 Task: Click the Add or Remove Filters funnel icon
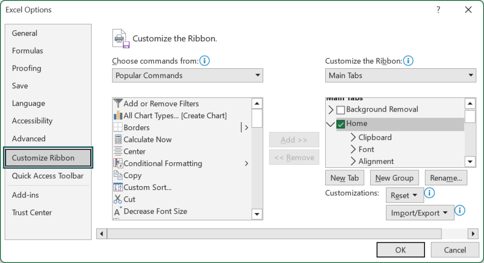118,104
